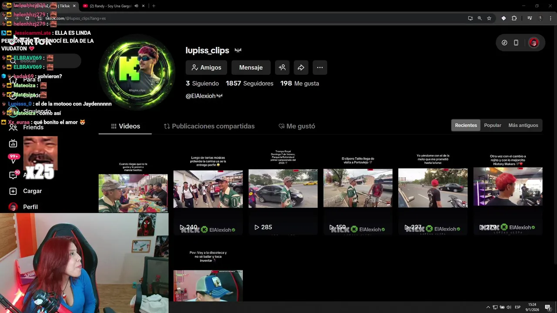Click the add friend person icon on the profile
This screenshot has width=557, height=313.
[x=282, y=67]
